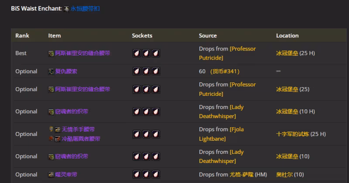
Task: Click rightmost socket gem in 复仇腰索 row
Action: tap(156, 71)
